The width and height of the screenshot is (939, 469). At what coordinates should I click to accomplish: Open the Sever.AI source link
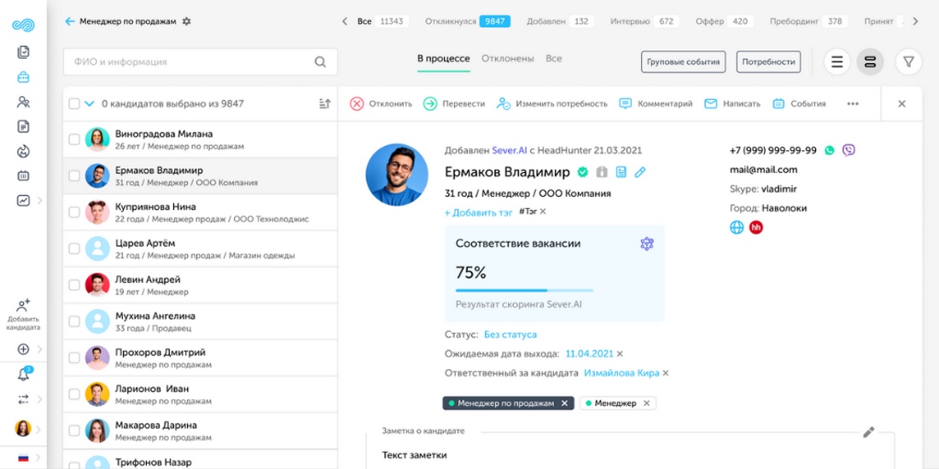coord(509,151)
